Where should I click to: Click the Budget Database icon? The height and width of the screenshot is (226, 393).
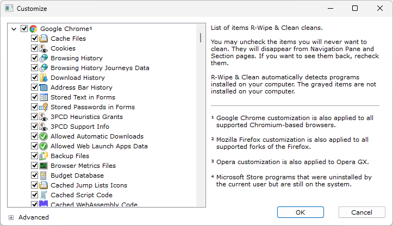[43, 175]
